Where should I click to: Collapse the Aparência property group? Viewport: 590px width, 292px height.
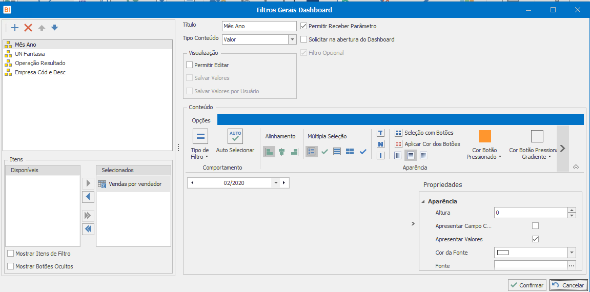click(424, 201)
